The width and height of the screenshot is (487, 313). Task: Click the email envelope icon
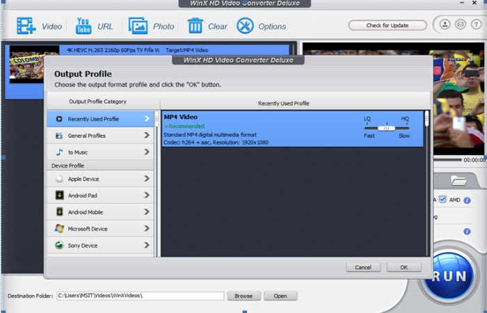pyautogui.click(x=461, y=24)
